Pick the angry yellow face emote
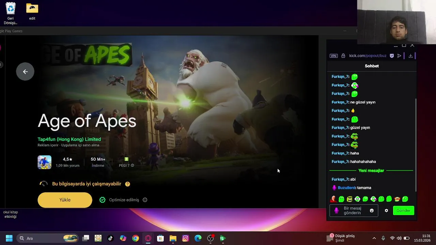 tap(349, 199)
